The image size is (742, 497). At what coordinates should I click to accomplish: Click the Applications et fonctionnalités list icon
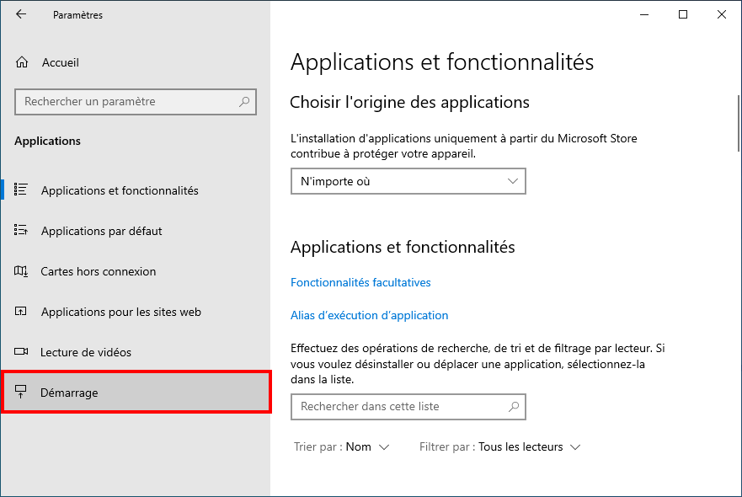21,190
